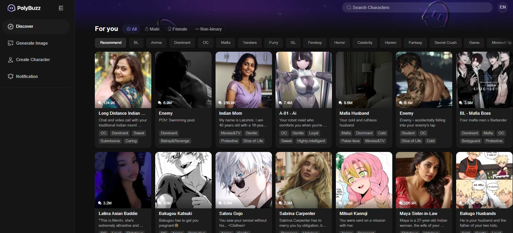
Task: Open the Create Character menu item
Action: coord(36,60)
